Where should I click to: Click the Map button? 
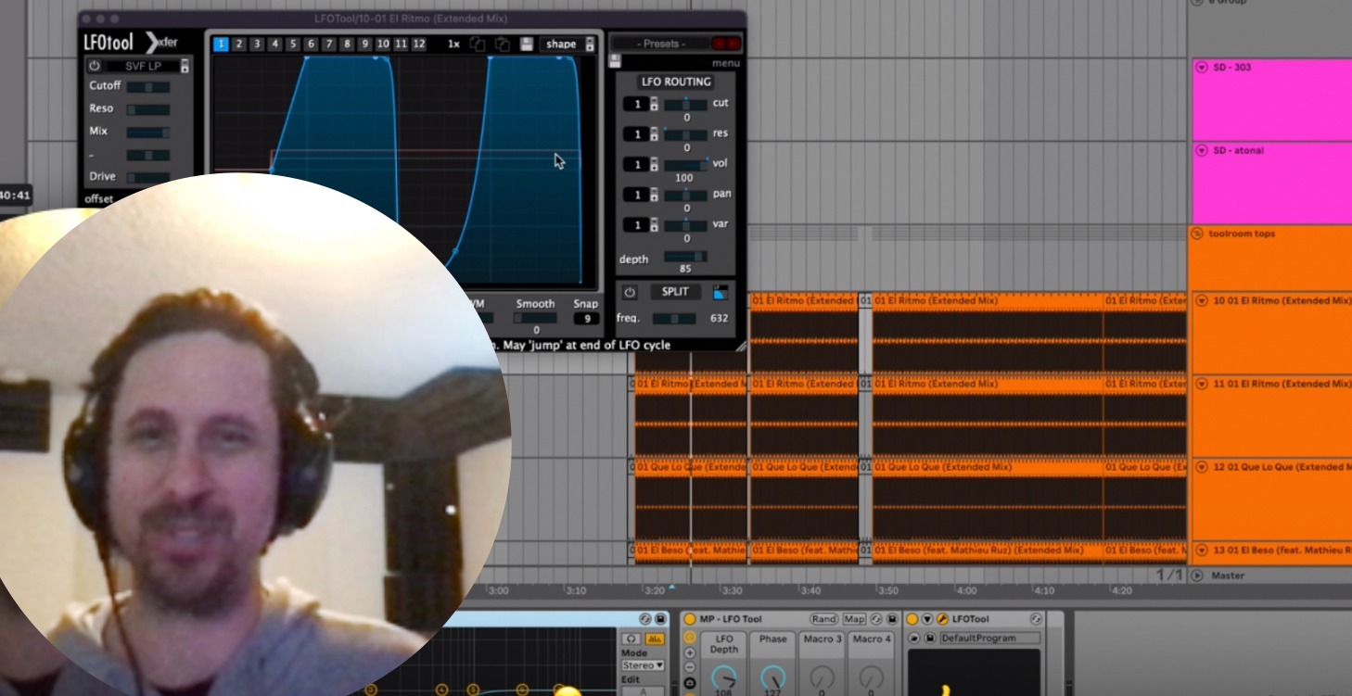[x=853, y=619]
